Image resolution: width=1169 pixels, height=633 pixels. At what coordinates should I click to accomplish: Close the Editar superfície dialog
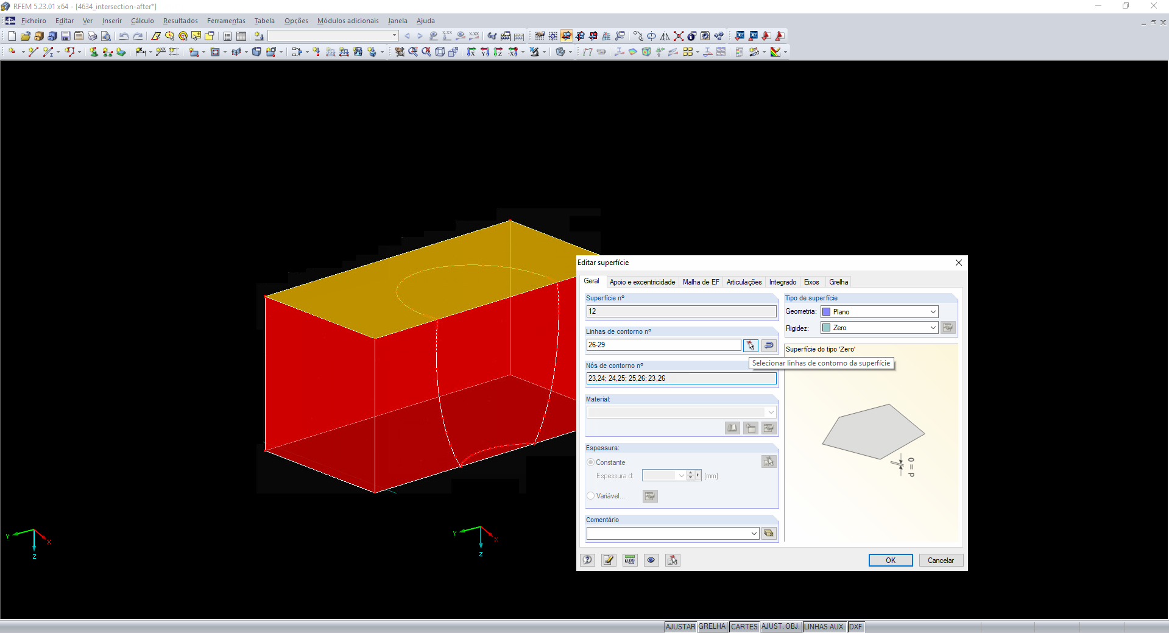958,263
